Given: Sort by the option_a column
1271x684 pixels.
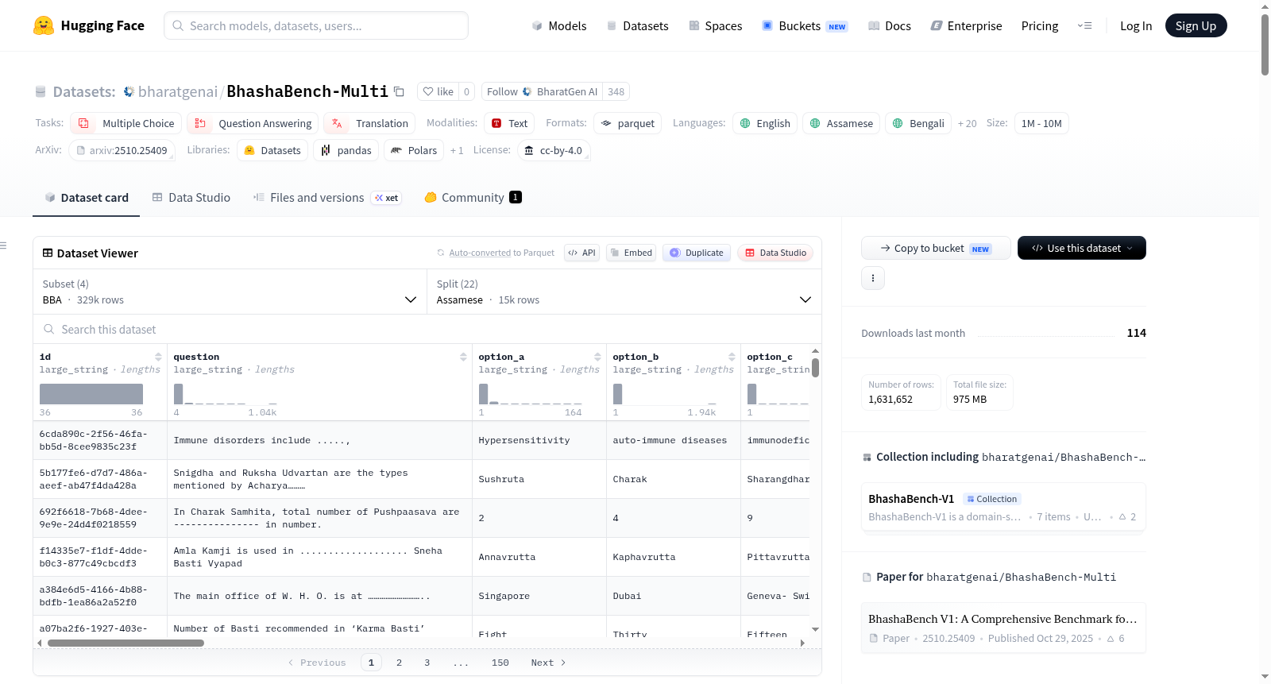Looking at the screenshot, I should 597,357.
